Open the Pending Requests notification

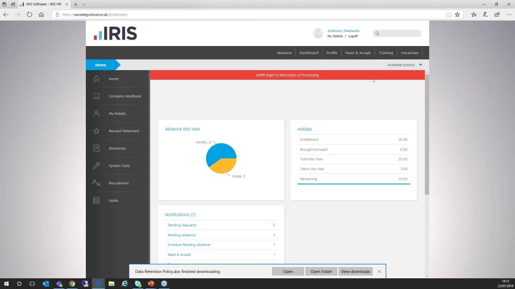pyautogui.click(x=182, y=225)
